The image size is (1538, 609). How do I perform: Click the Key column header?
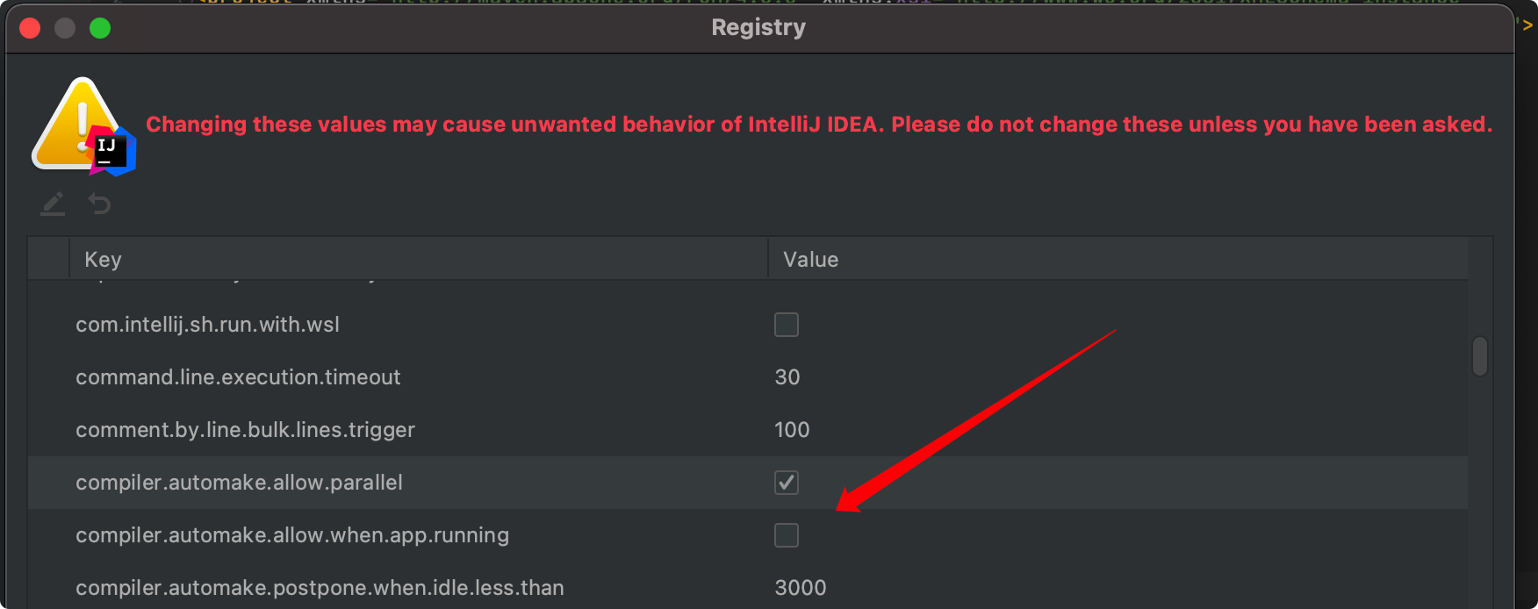click(103, 260)
